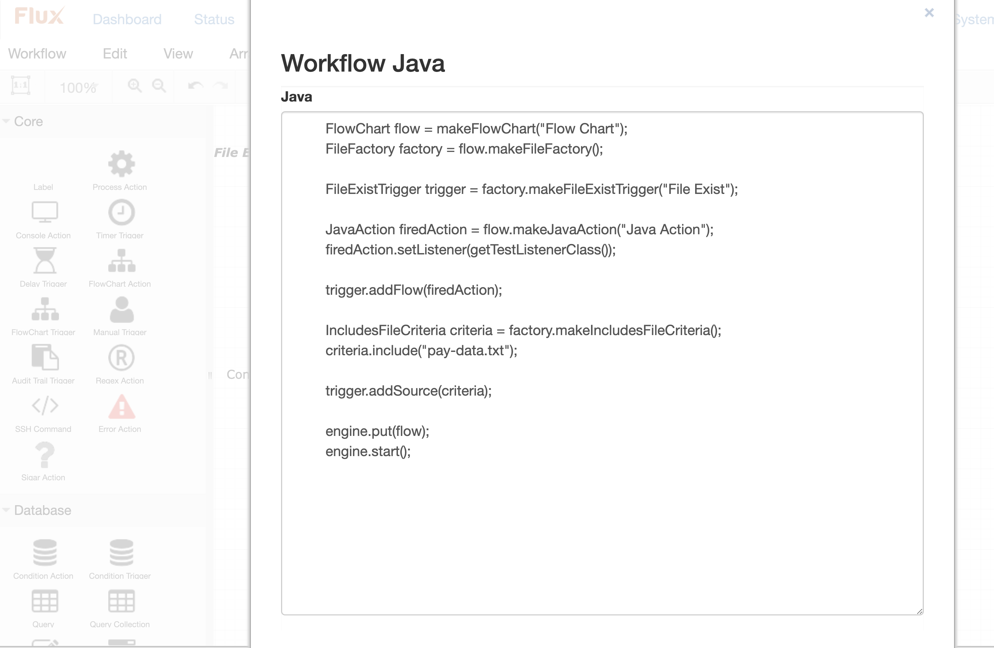Open the Dashboard tab
Screen dimensions: 994x648
[x=127, y=19]
